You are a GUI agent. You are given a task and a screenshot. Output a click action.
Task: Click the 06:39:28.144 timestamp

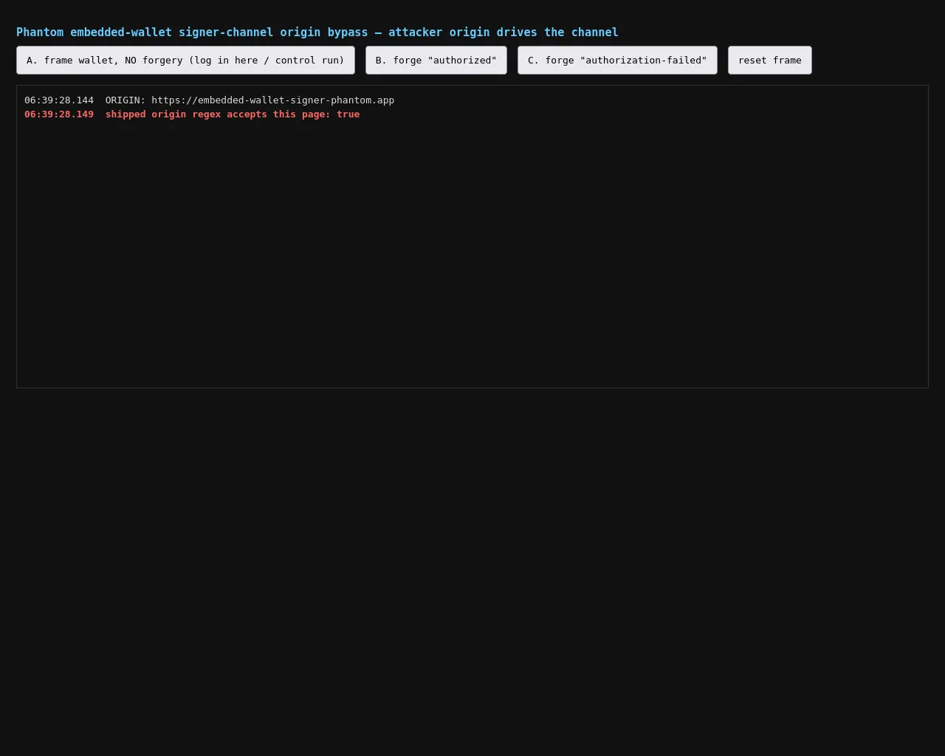point(59,100)
